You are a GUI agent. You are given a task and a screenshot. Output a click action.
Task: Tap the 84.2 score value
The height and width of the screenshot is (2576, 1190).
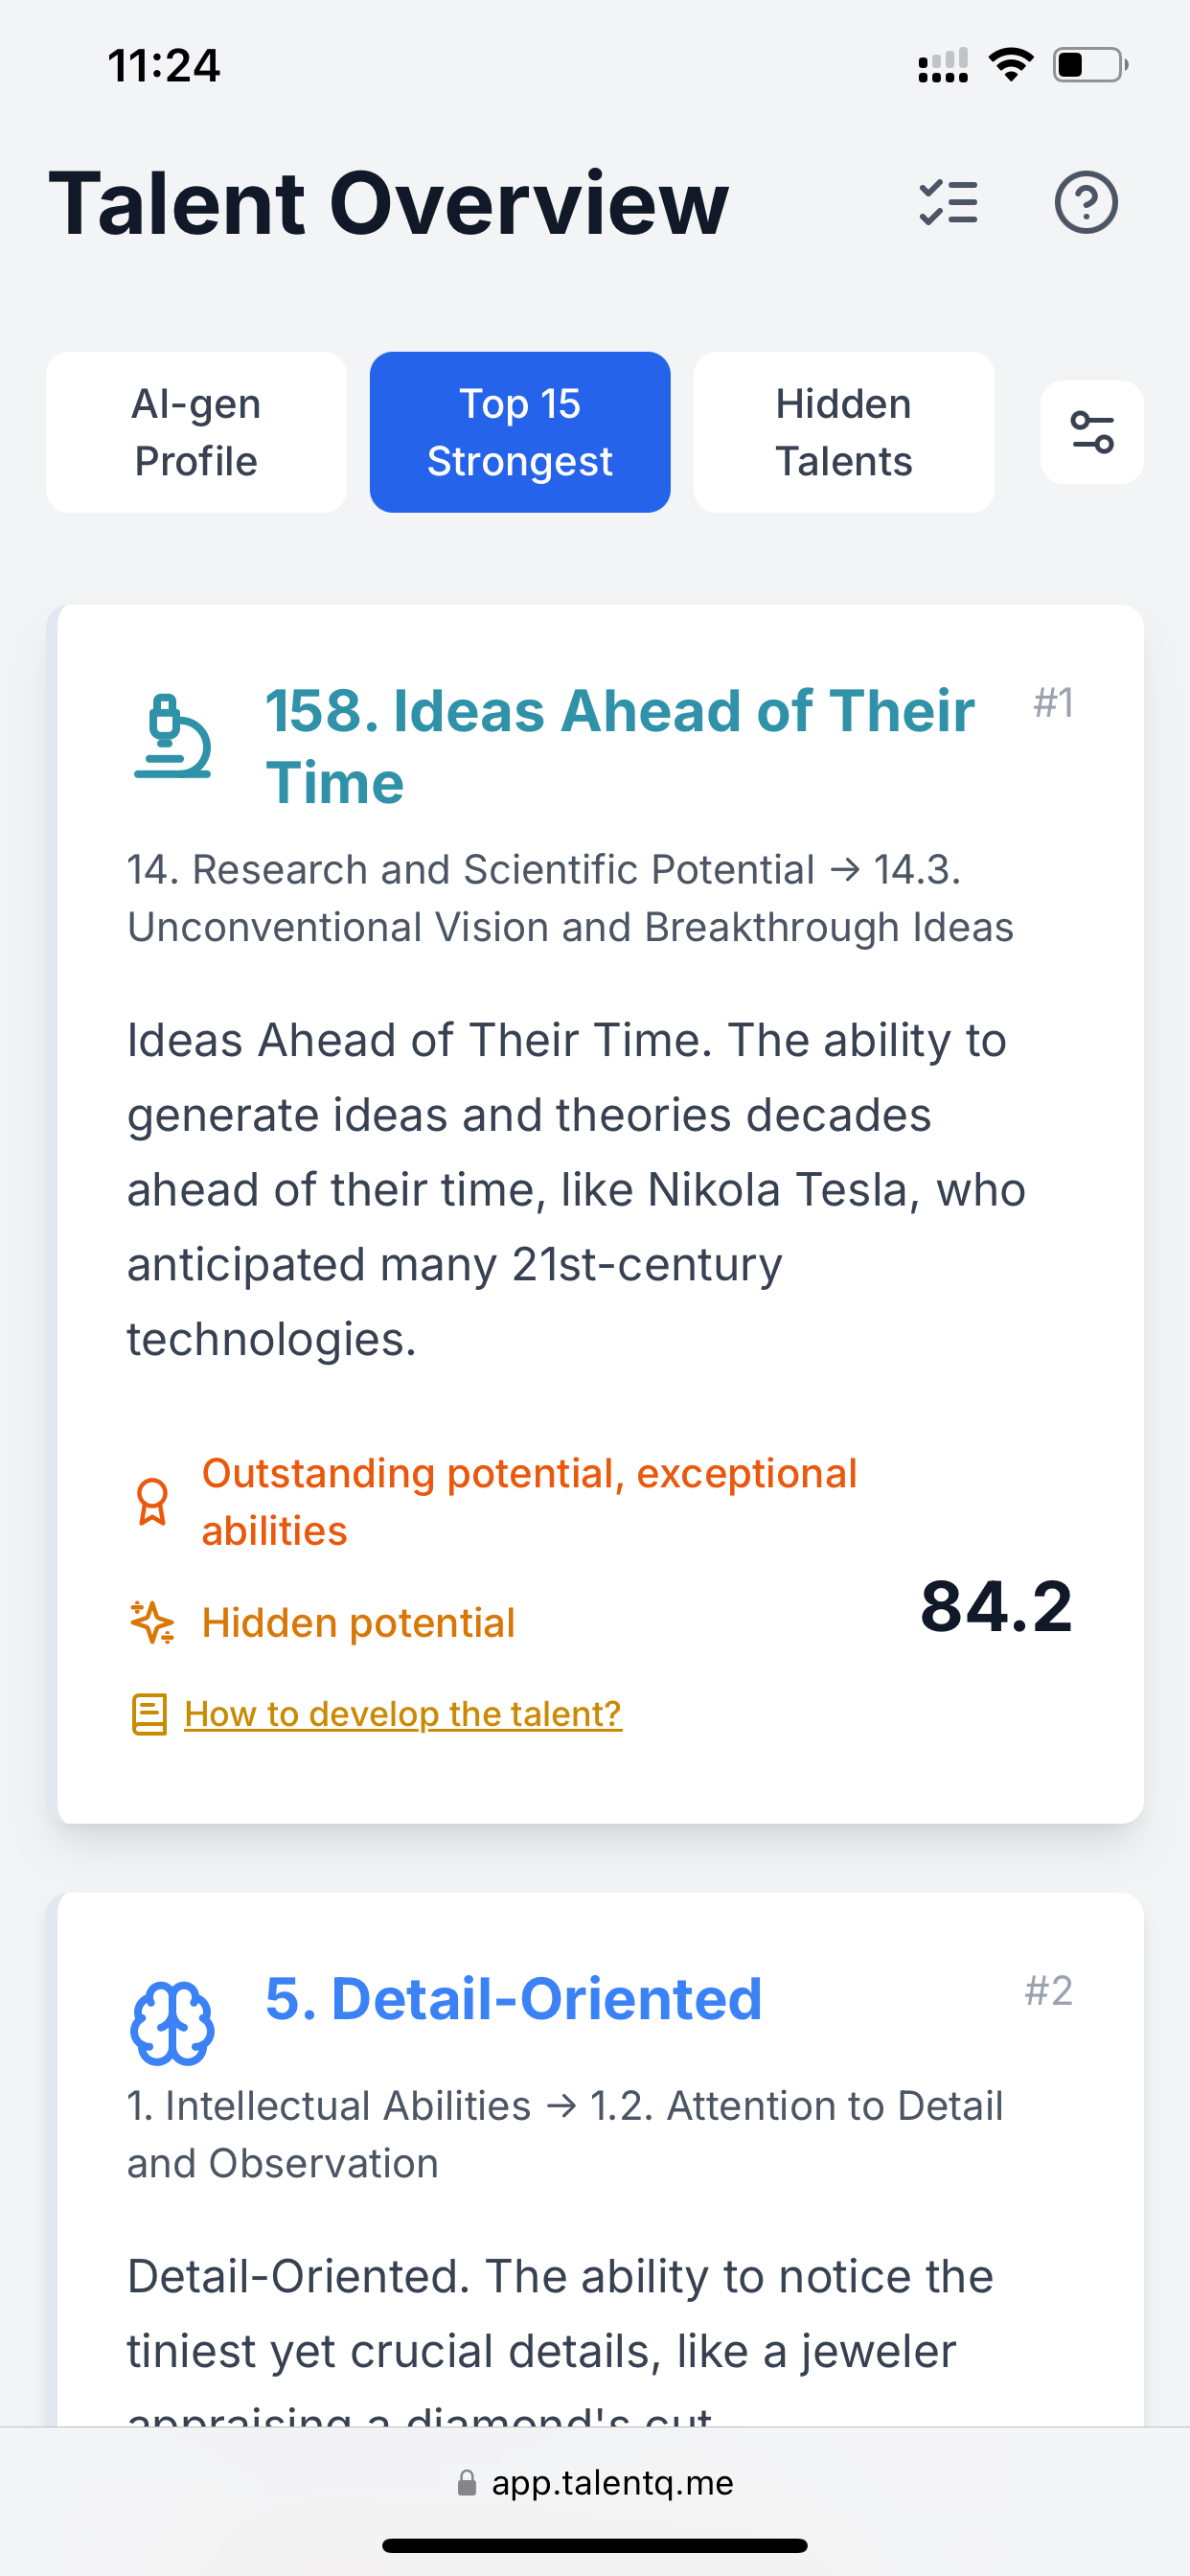pos(996,1606)
